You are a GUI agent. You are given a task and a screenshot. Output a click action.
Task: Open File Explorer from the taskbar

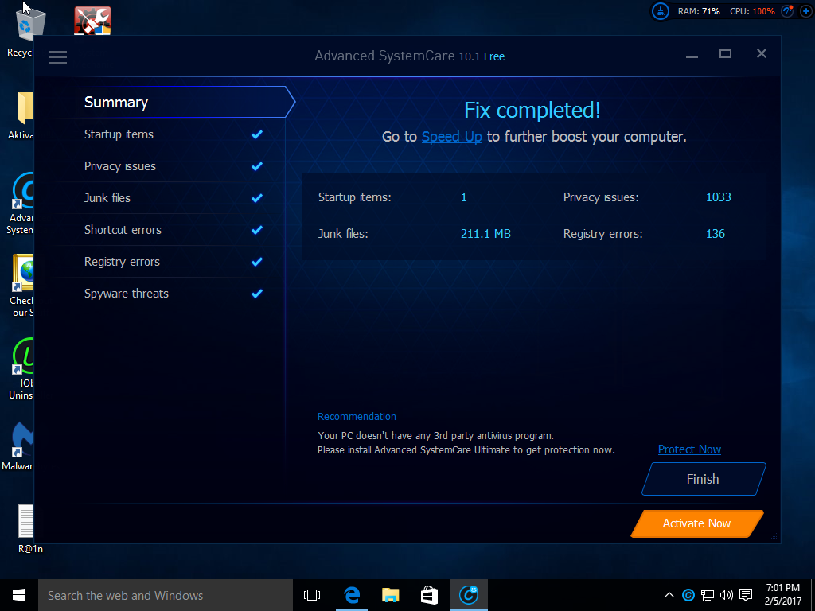(390, 595)
